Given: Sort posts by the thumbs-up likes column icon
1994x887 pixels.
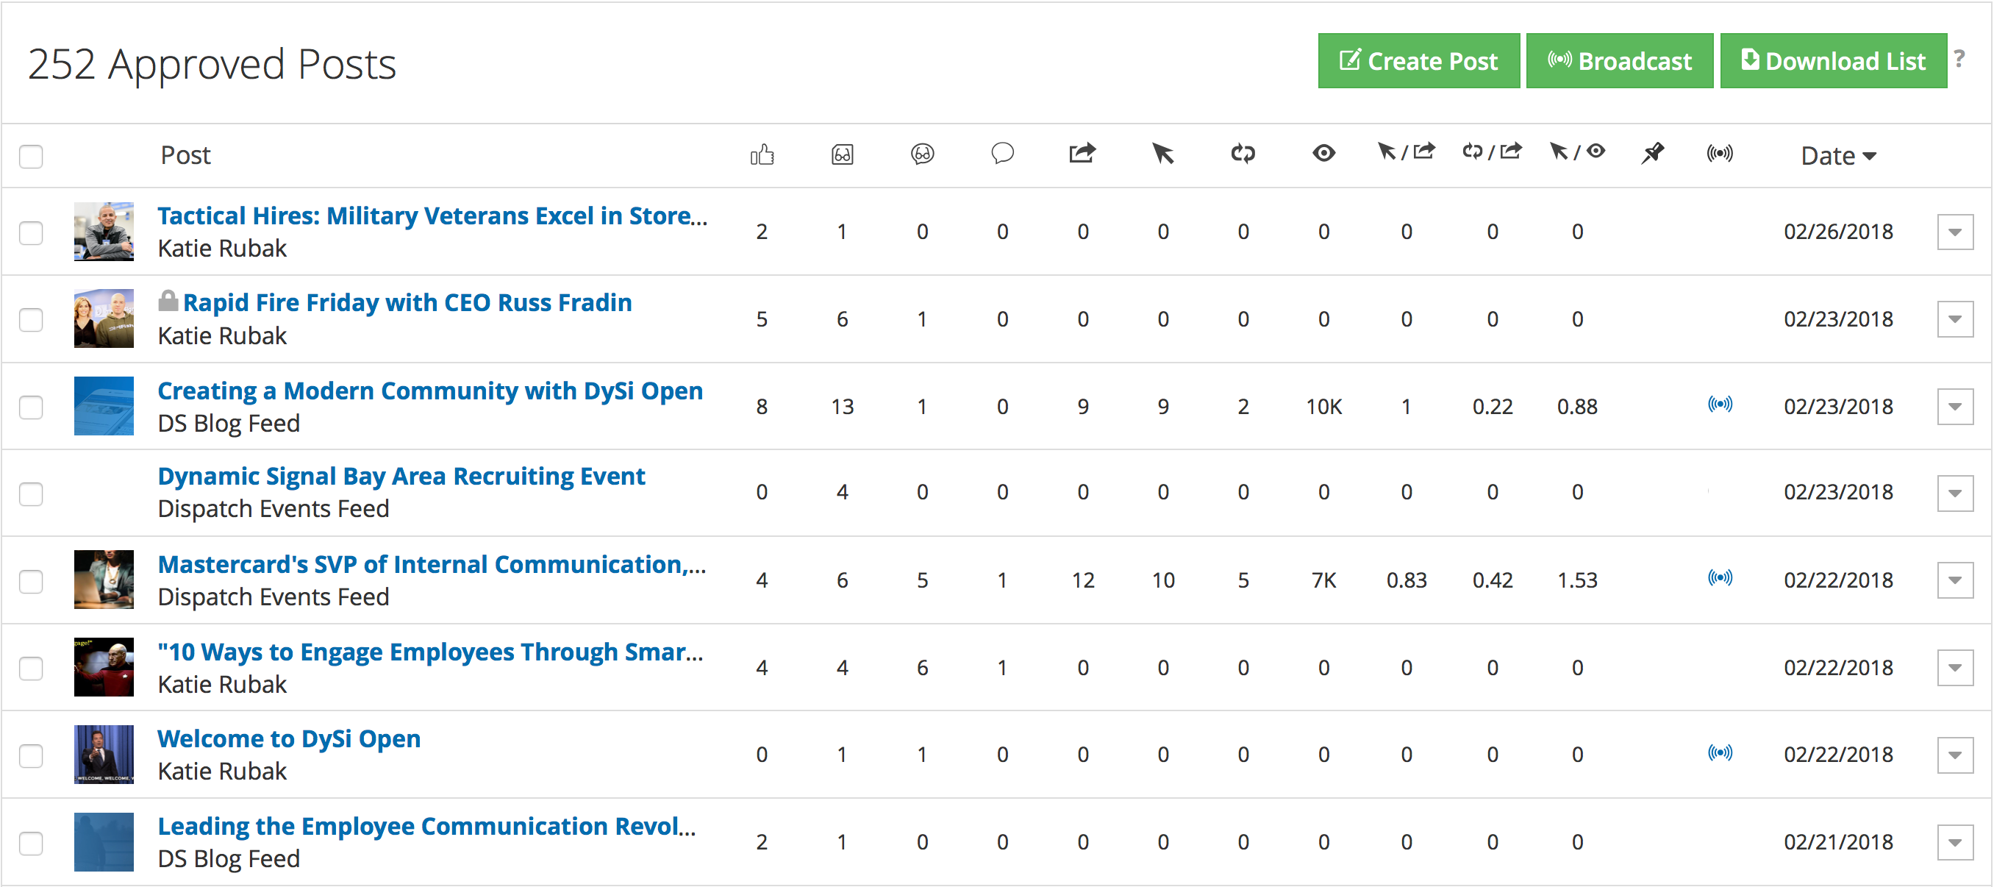Looking at the screenshot, I should [x=762, y=154].
